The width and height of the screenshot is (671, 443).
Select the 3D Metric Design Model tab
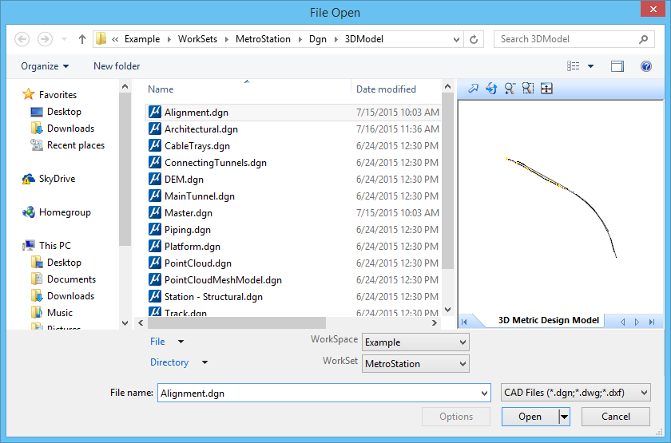(548, 320)
